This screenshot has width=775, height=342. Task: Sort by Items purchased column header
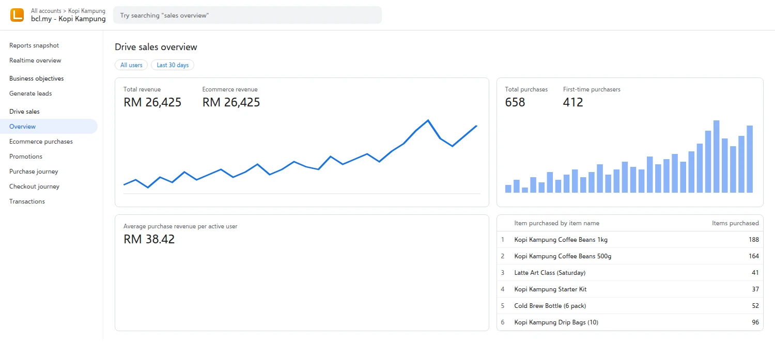coord(735,223)
